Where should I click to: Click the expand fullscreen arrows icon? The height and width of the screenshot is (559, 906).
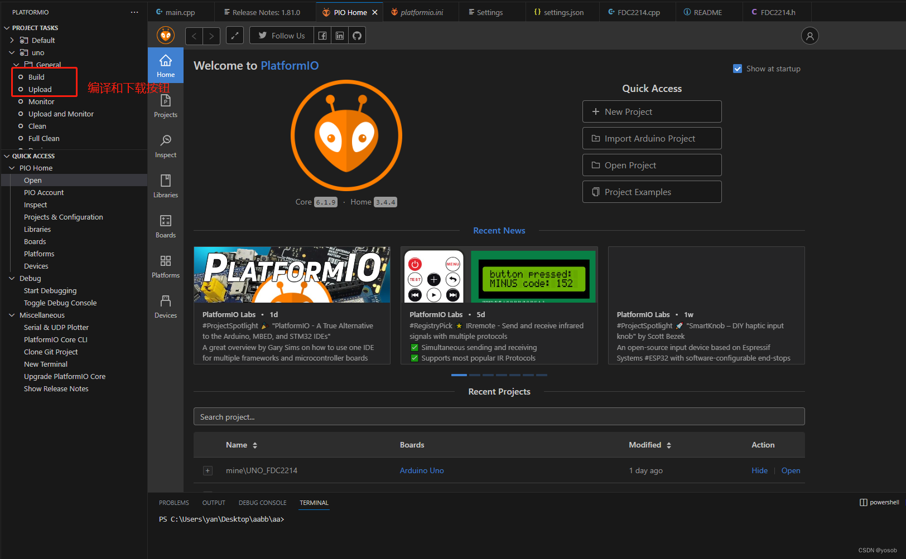tap(235, 36)
